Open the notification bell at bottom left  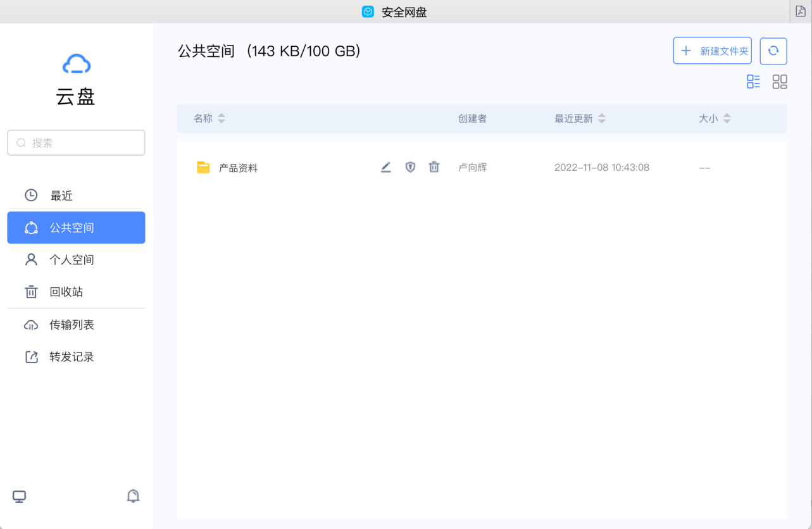(133, 496)
